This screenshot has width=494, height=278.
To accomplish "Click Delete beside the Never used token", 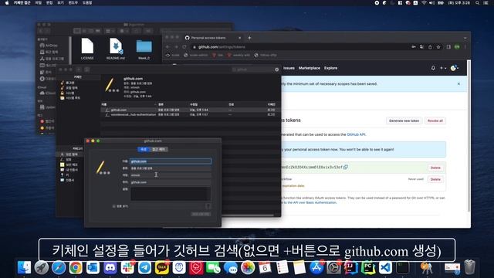I will [435, 179].
